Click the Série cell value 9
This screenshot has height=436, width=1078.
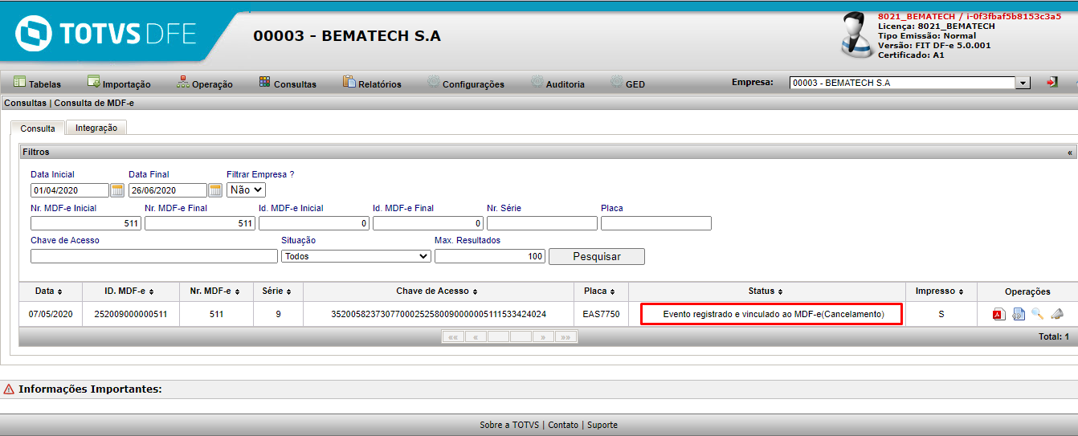[278, 314]
